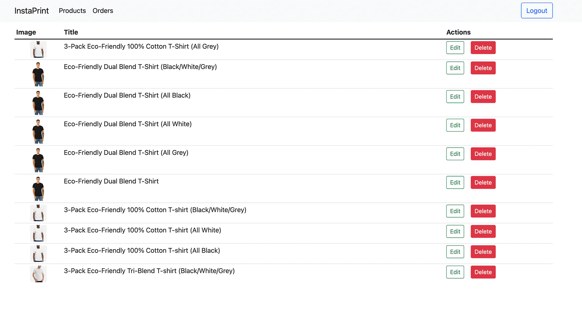Edit 3-Pack 100% Cotton T-Shirt (All Grey)

pyautogui.click(x=455, y=48)
